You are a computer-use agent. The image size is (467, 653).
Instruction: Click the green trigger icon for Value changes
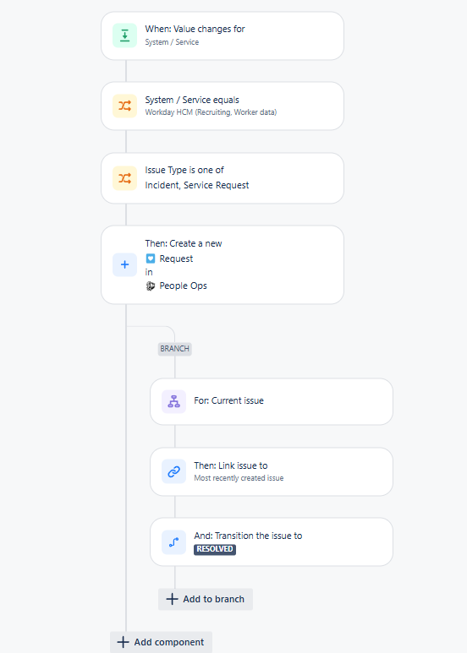124,35
